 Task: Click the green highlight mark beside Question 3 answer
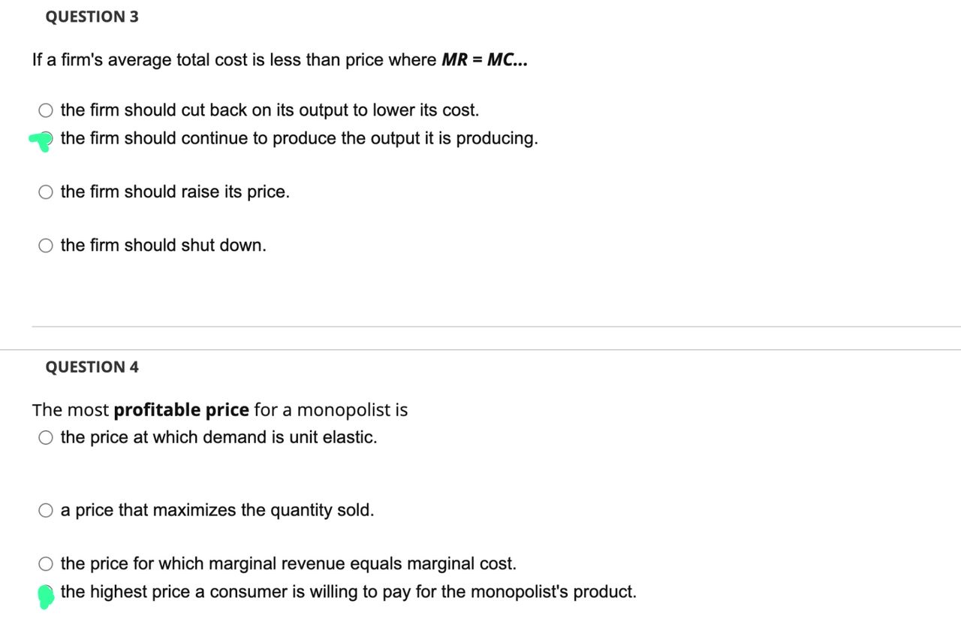tap(39, 140)
